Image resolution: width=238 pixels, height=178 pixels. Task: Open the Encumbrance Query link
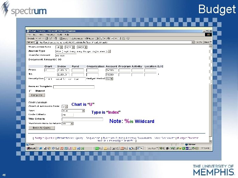tap(70, 138)
